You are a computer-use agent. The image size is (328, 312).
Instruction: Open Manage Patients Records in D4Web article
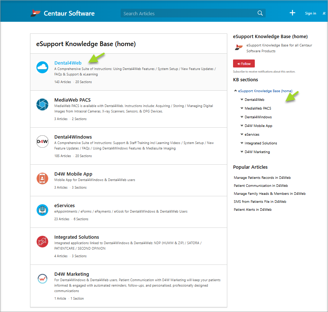tap(262, 177)
